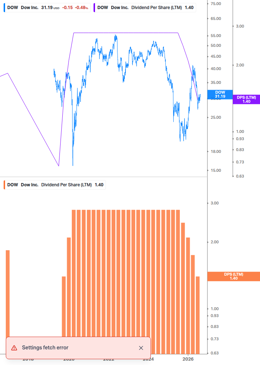Click the 65.00 price axis label

pos(216,19)
